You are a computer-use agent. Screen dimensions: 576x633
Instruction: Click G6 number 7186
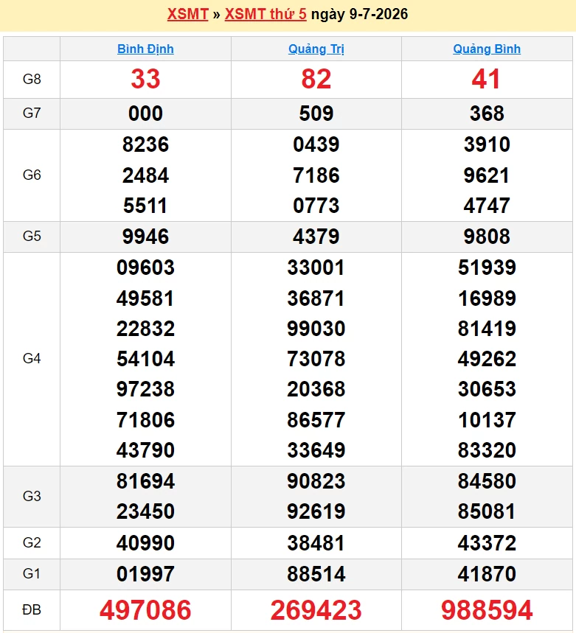(x=316, y=175)
